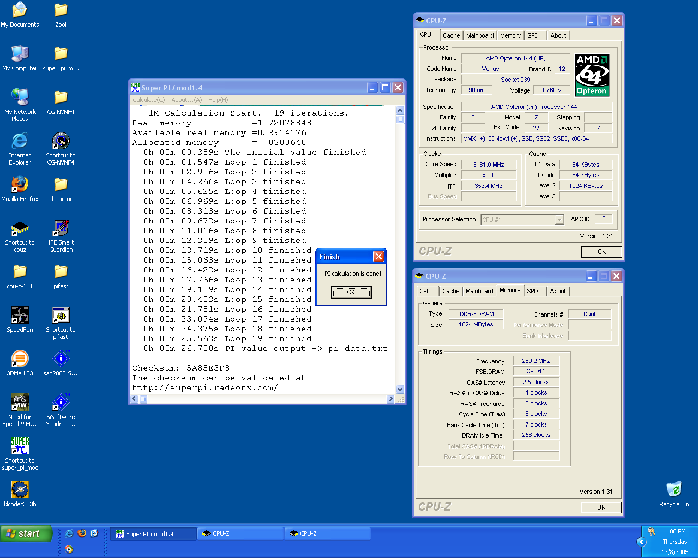
Task: Click Super PI vertical scrollbar down arrow
Action: click(400, 389)
